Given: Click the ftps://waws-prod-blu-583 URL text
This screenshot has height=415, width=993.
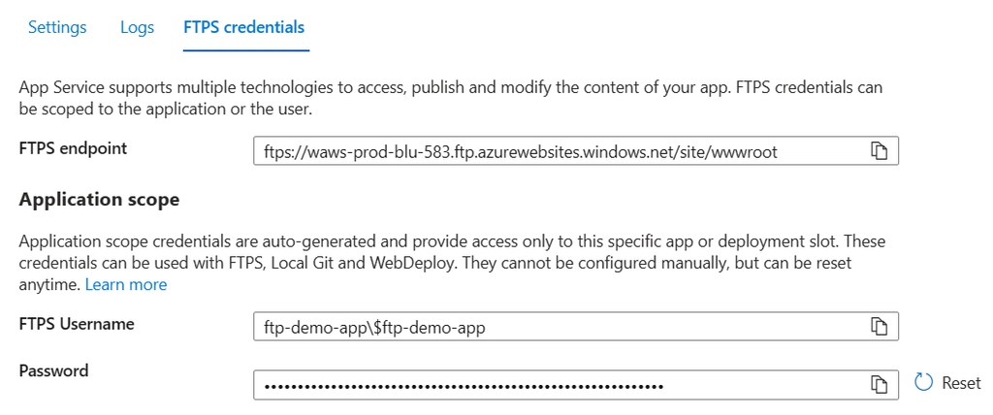Looking at the screenshot, I should coord(520,152).
